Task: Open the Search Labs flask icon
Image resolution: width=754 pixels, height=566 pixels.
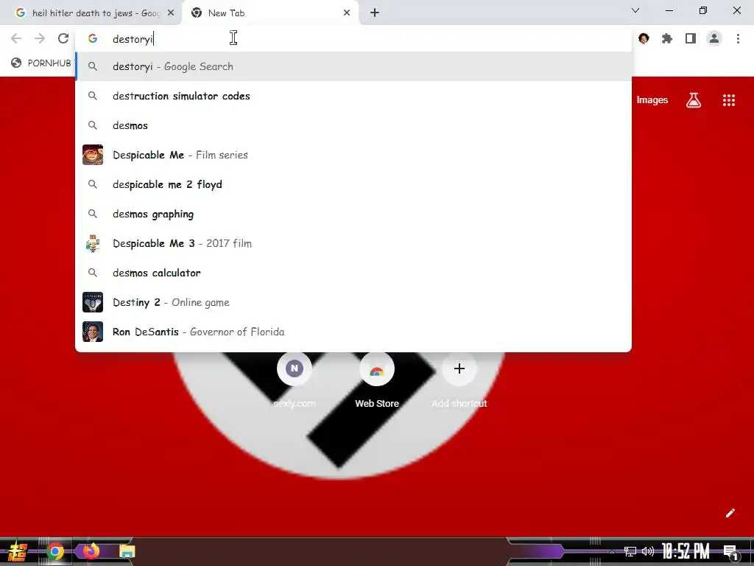Action: coord(694,100)
